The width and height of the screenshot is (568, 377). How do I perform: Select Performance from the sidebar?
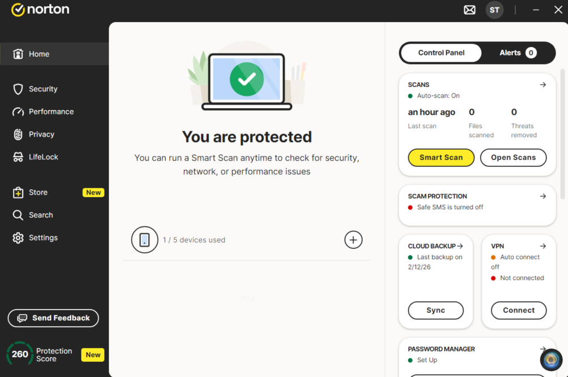tap(51, 111)
